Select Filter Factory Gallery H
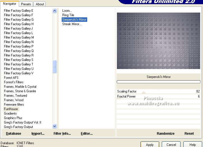The height and width of the screenshot is (147, 203). [x=19, y=24]
